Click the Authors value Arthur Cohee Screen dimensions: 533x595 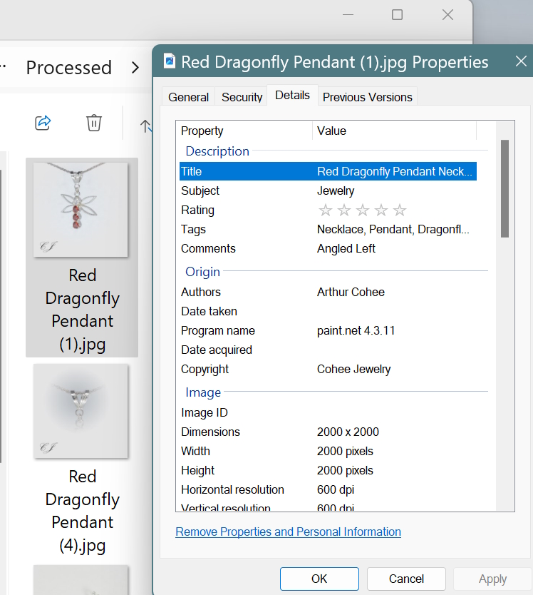point(351,293)
